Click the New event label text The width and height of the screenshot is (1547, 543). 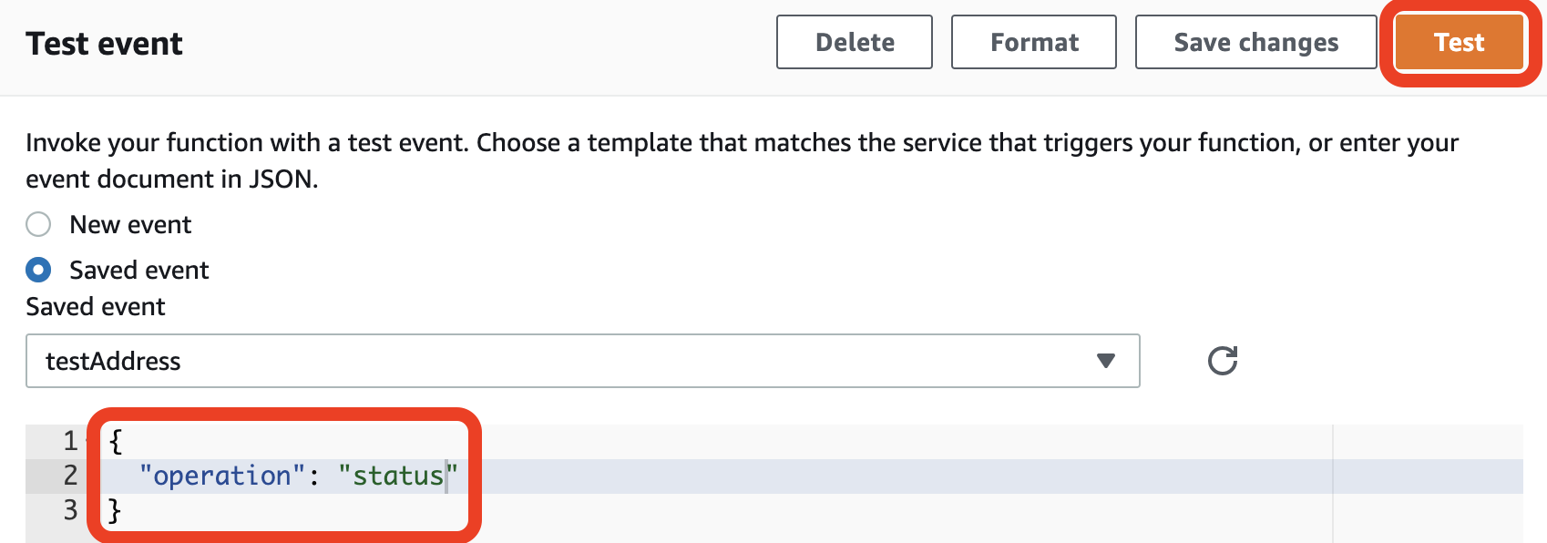coord(130,224)
